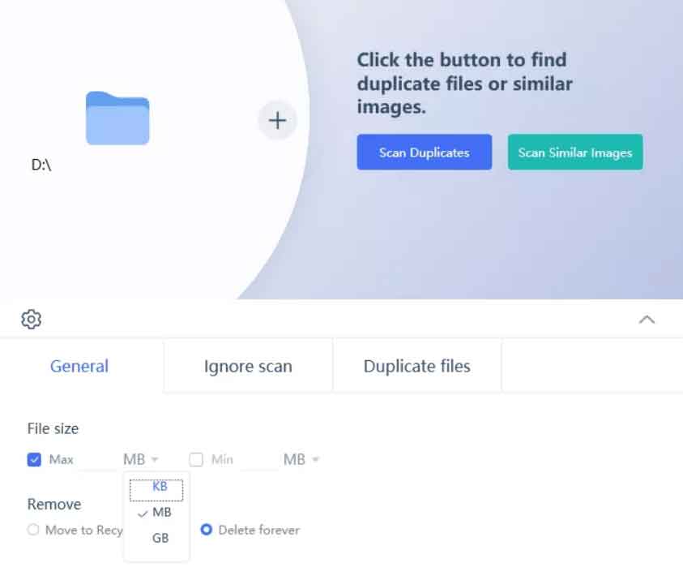Click the Scan Duplicates button
Image resolution: width=683 pixels, height=580 pixels.
[x=424, y=152]
